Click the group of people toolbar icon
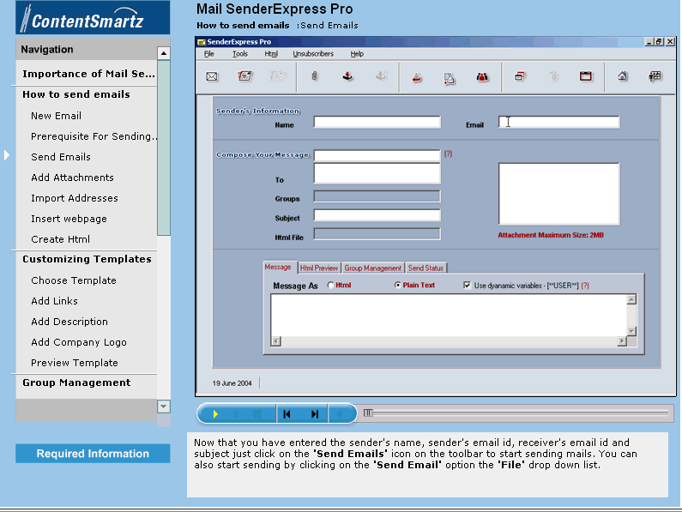682x512 pixels. 482,77
